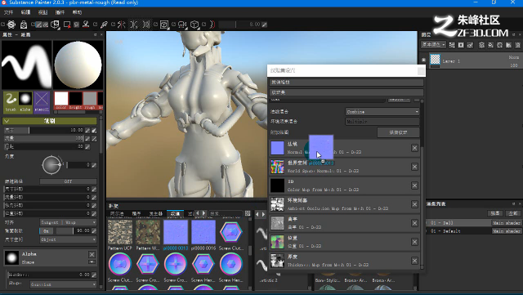This screenshot has height=295, width=523.
Task: Open the Help menu
Action: pos(77,12)
